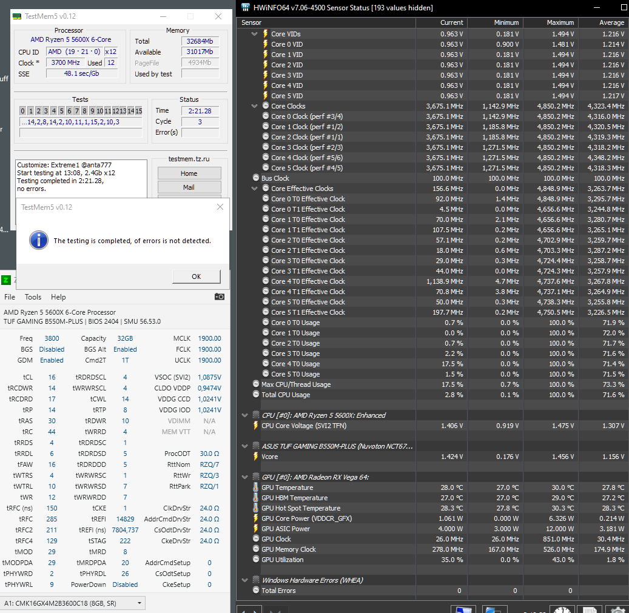The height and width of the screenshot is (613, 629).
Task: Click the Mail button in TestMem5
Action: (189, 187)
